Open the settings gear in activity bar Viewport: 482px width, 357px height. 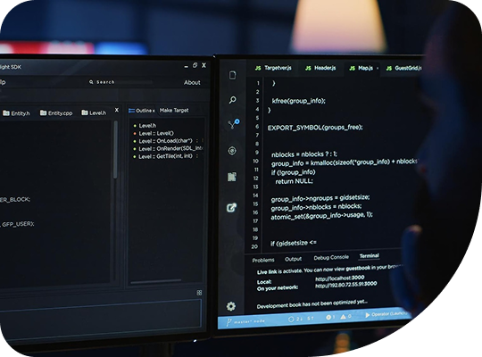(x=231, y=306)
